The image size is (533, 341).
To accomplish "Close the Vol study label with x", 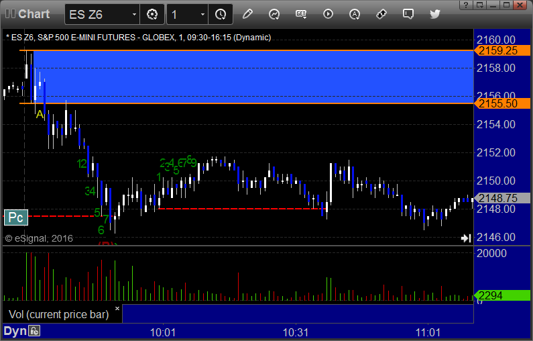I will [x=117, y=308].
